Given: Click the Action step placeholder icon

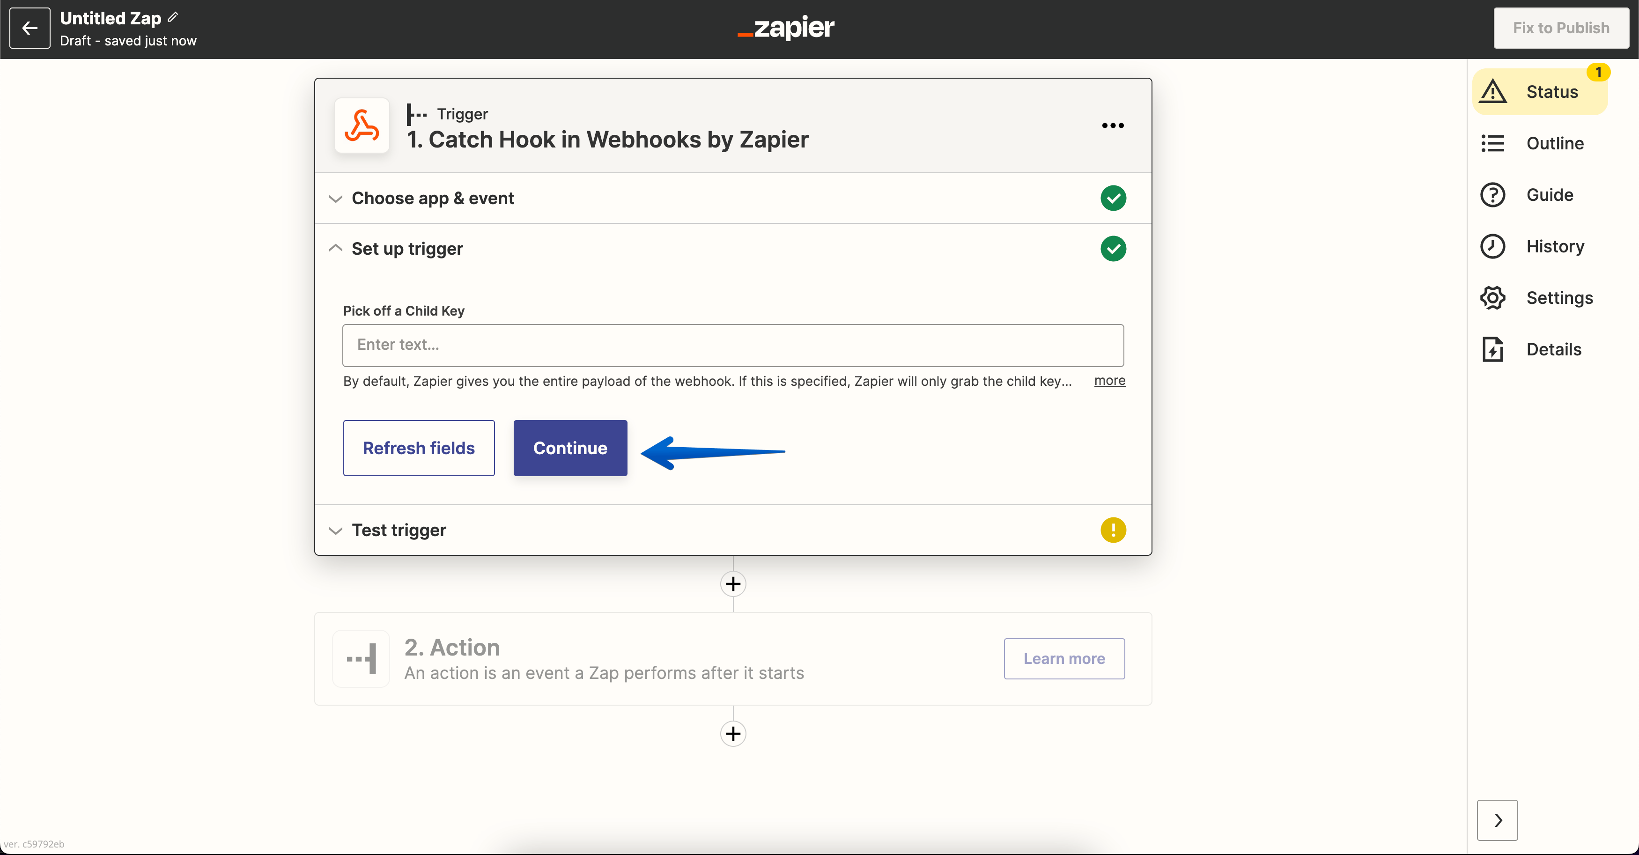Looking at the screenshot, I should click(362, 658).
